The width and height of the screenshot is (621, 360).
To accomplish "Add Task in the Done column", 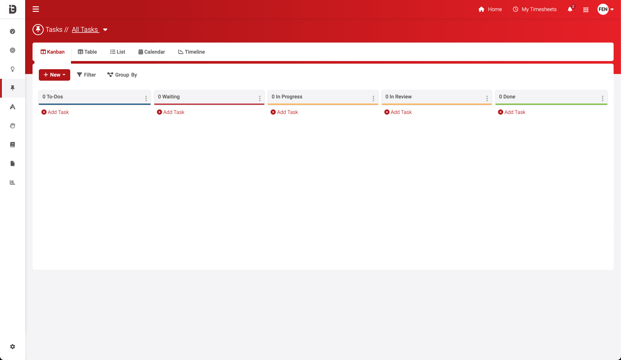I will (512, 112).
